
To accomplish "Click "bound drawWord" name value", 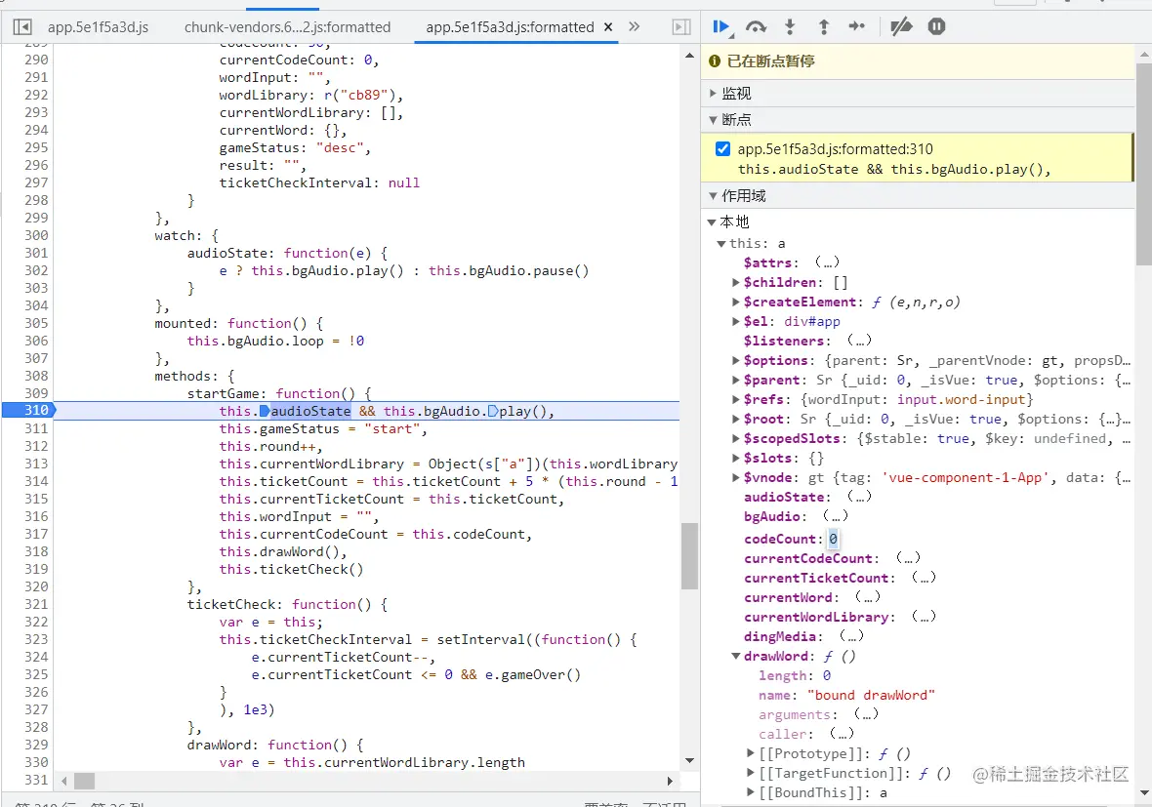I will tap(871, 696).
